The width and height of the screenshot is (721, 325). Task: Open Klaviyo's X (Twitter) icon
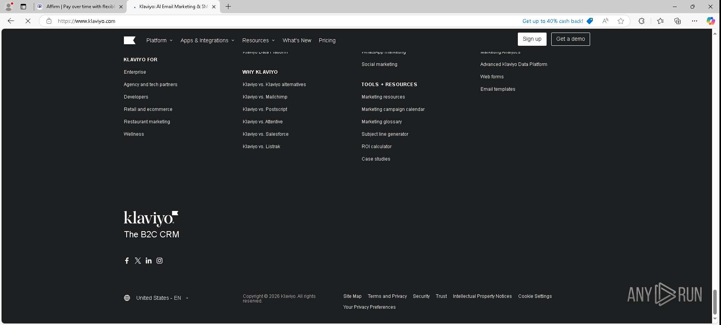138,261
